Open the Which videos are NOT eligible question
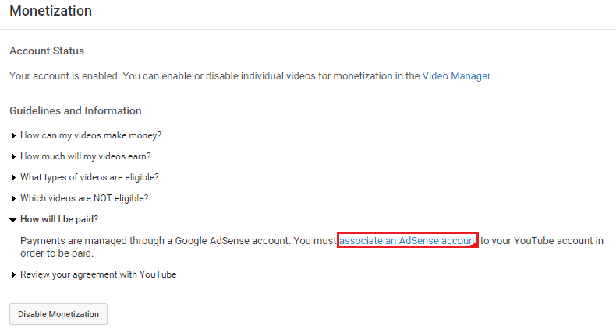Screen dimensions: 616x332 tap(84, 198)
